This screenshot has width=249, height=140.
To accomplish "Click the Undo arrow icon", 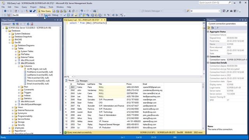I will coord(82,11).
